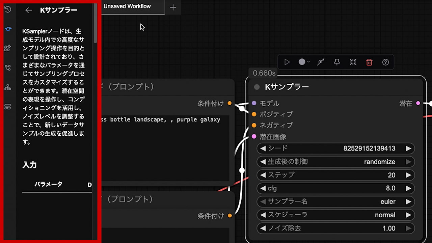
Task: Open the queue history sidebar icon
Action: click(8, 9)
